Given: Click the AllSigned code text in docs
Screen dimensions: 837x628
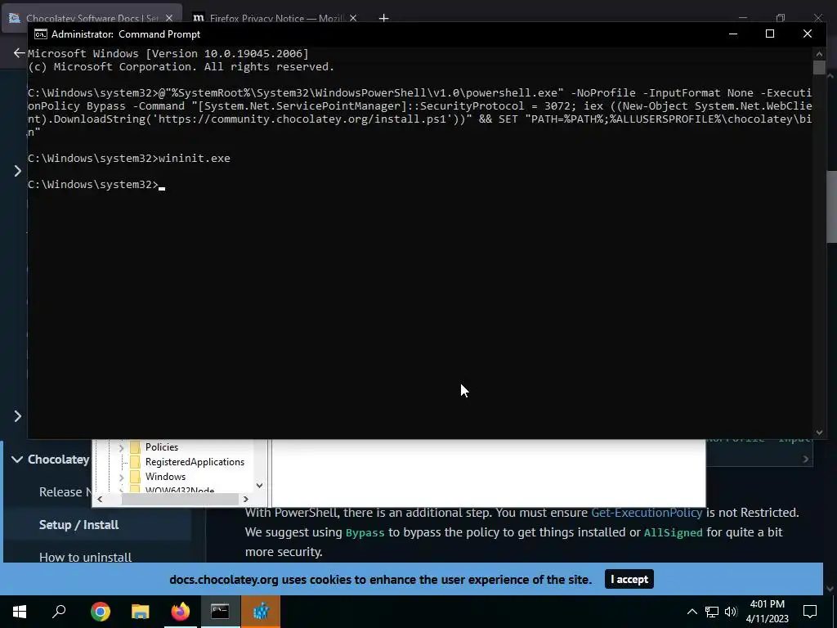Looking at the screenshot, I should (674, 533).
